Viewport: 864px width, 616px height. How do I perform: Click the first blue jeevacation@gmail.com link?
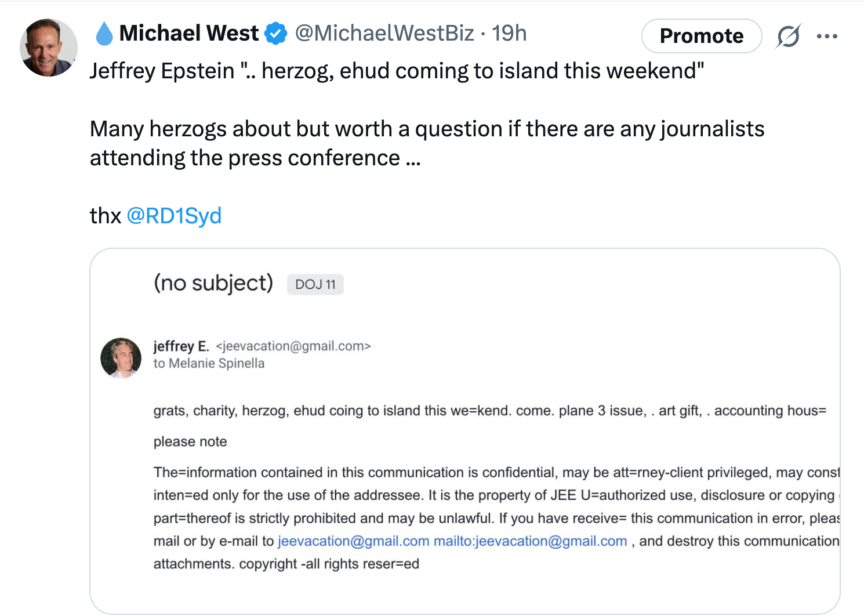(353, 541)
